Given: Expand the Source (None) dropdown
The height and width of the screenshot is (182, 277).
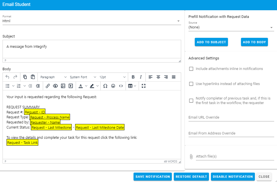Looking at the screenshot, I should [x=231, y=28].
